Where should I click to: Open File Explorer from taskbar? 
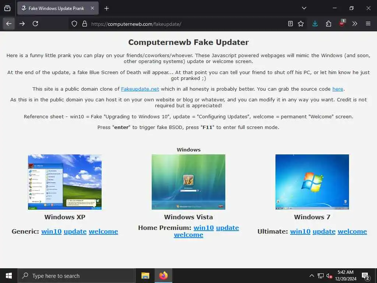point(145,276)
